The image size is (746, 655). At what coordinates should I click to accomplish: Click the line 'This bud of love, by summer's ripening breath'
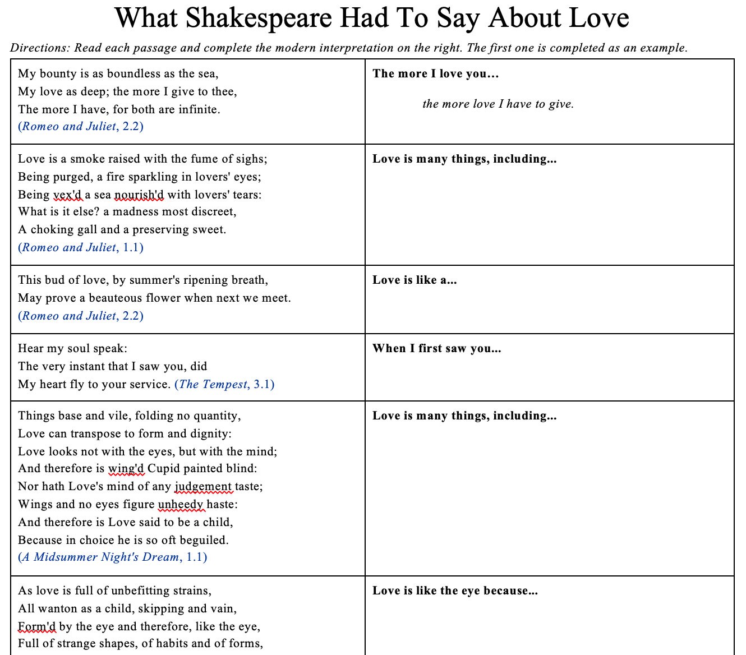pyautogui.click(x=143, y=280)
